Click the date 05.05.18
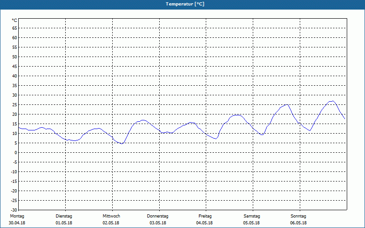Screen dimensions: 365x228 [251, 223]
